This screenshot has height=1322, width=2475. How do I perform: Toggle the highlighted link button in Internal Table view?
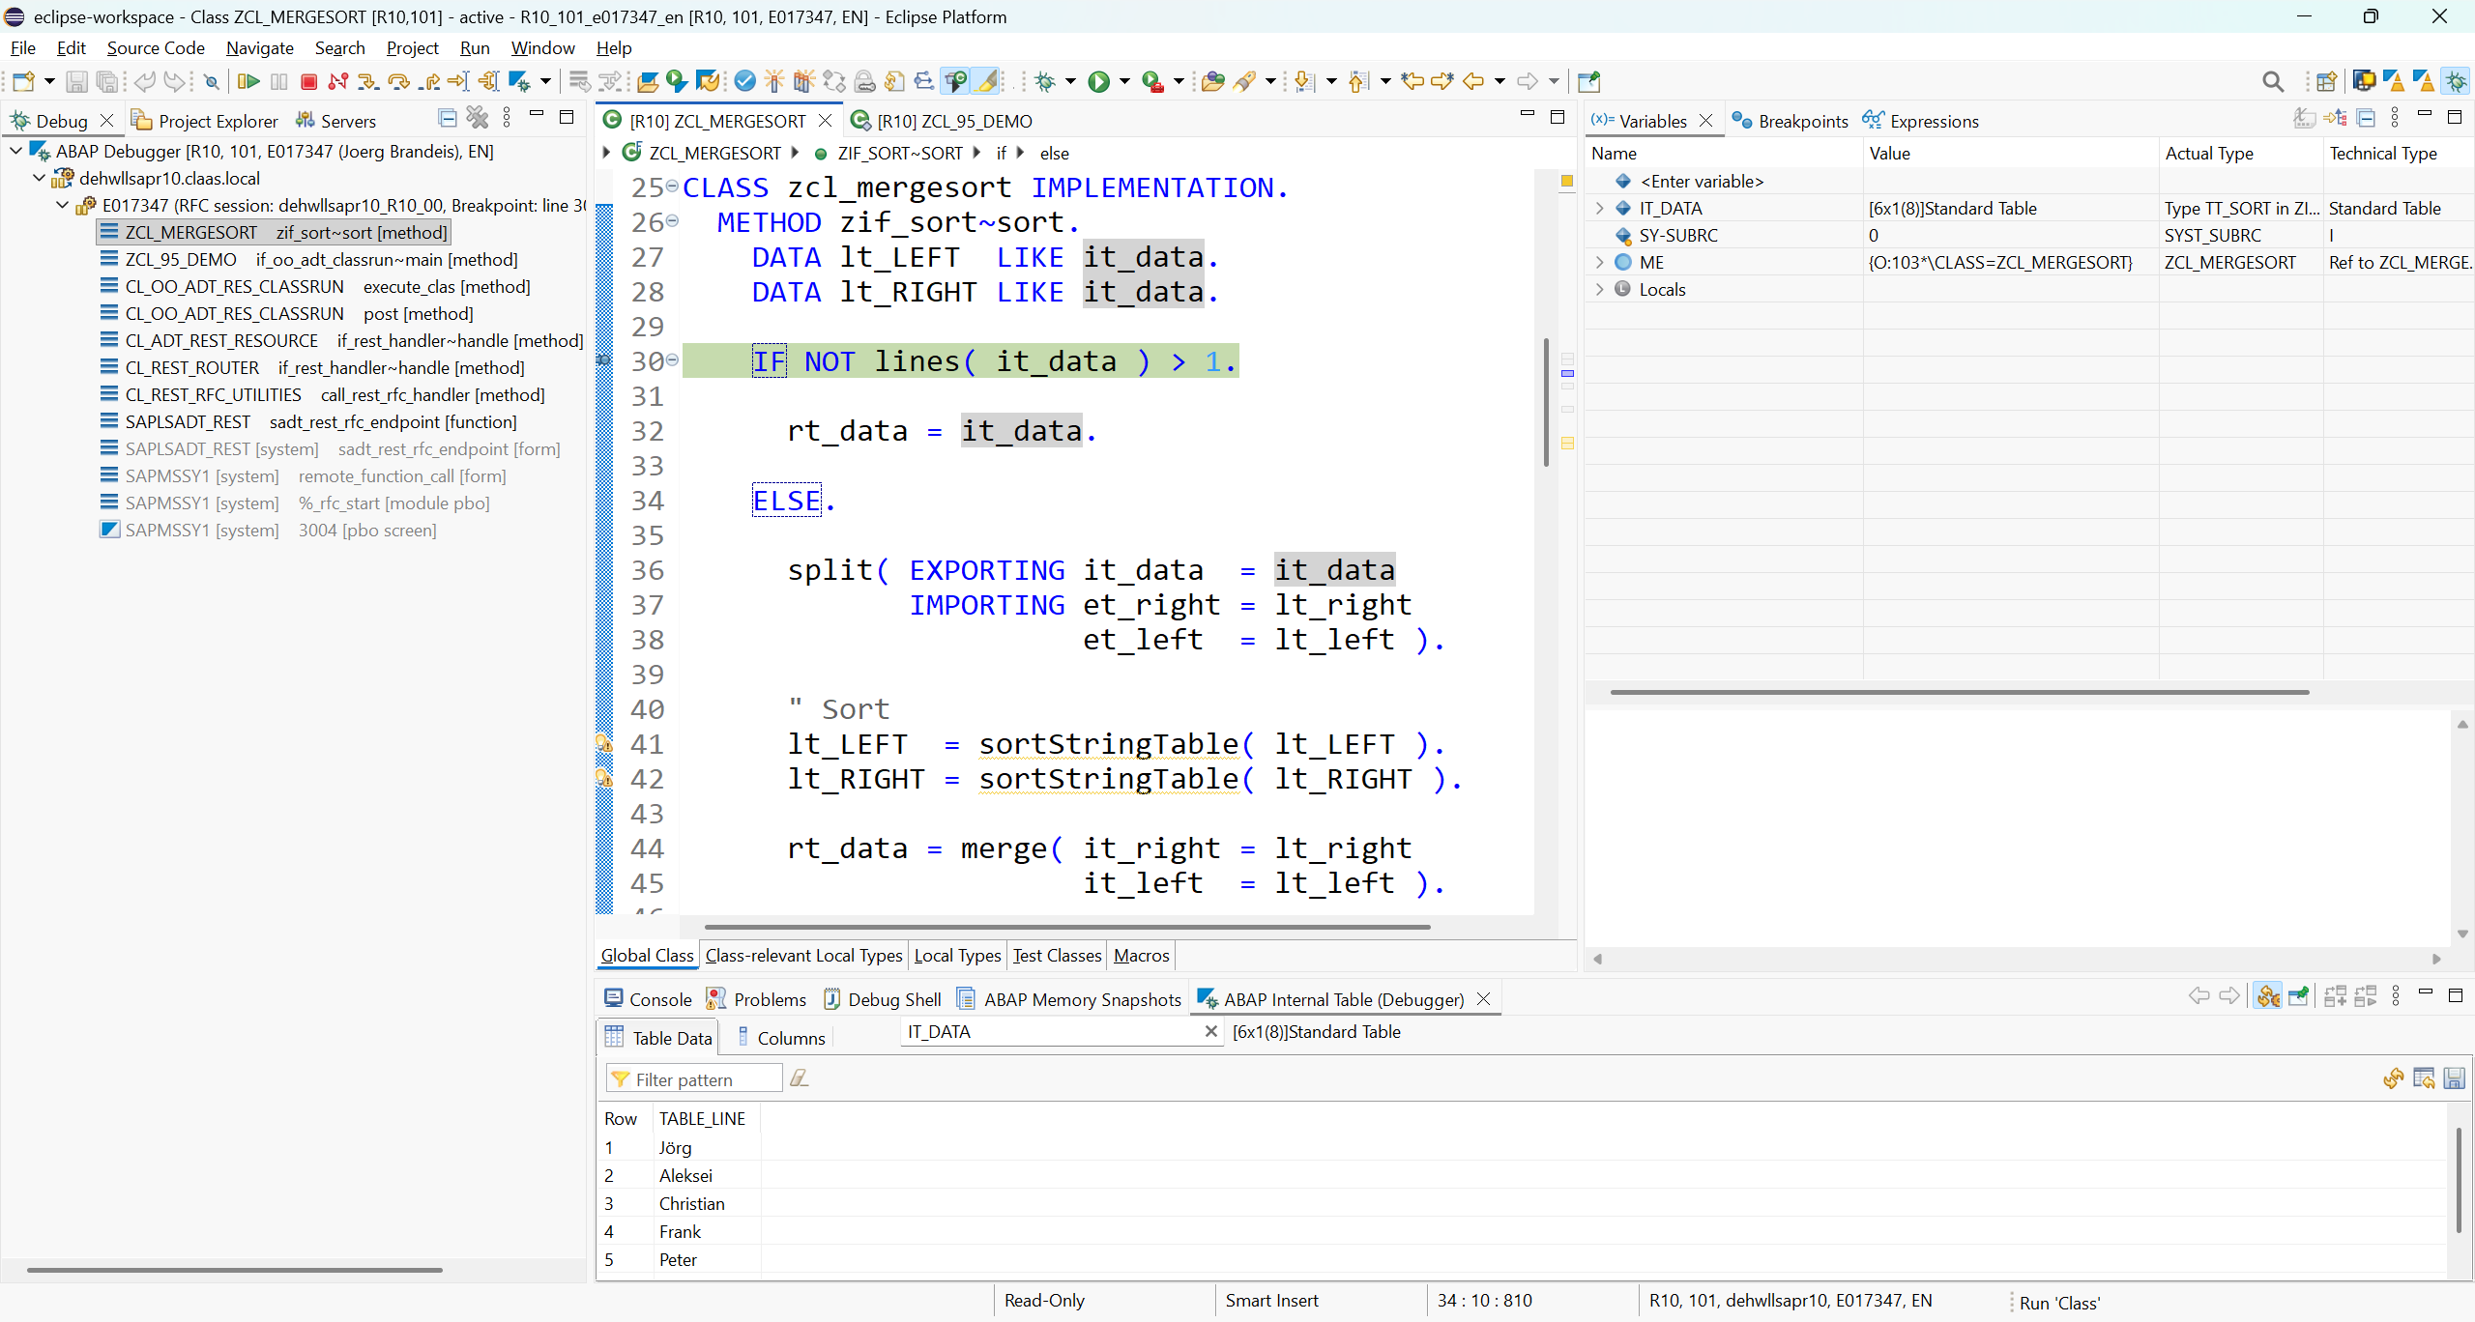pos(2268,996)
